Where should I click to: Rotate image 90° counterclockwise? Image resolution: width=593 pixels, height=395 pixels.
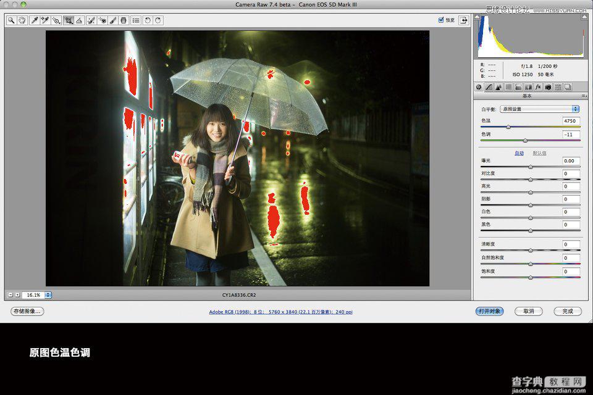148,20
